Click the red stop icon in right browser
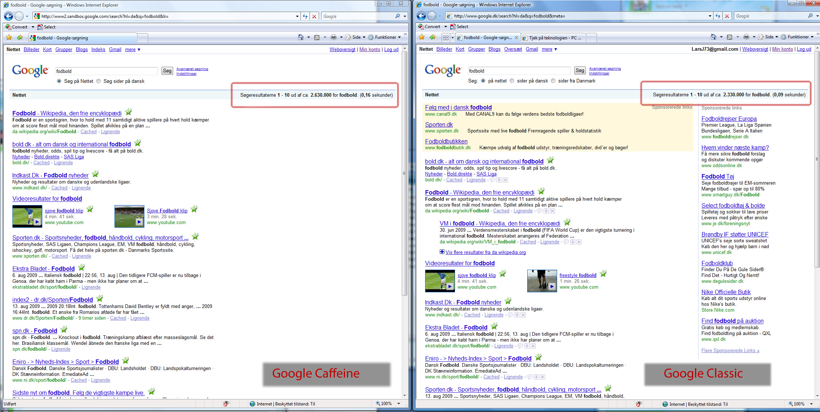The width and height of the screenshot is (820, 412). tap(727, 16)
